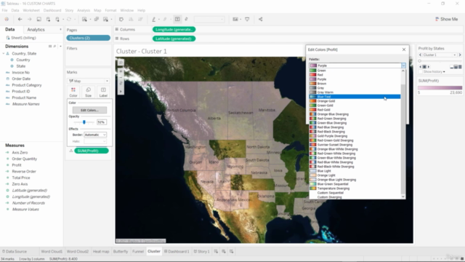The width and height of the screenshot is (465, 262).
Task: Switch to the Analytics pane tab
Action: pyautogui.click(x=36, y=29)
